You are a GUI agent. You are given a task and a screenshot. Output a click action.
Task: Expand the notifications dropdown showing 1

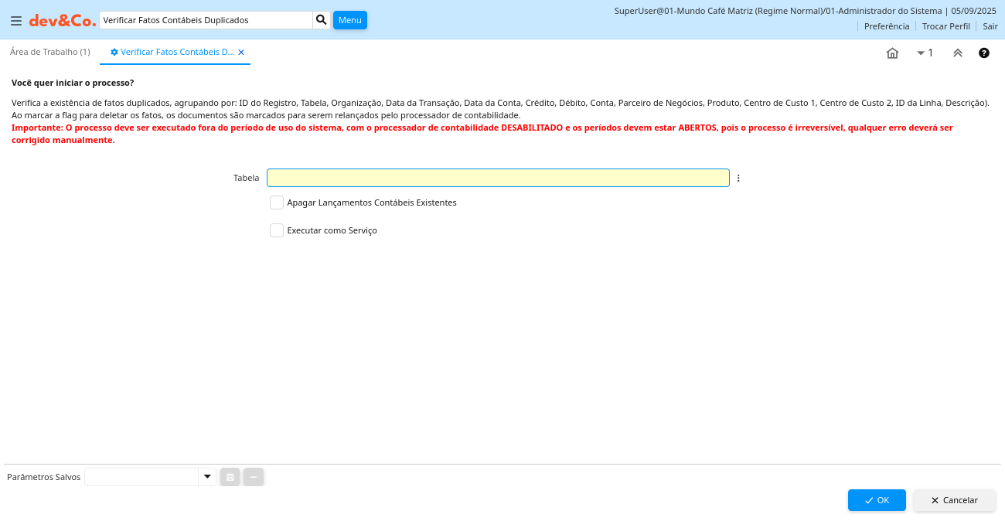click(924, 53)
